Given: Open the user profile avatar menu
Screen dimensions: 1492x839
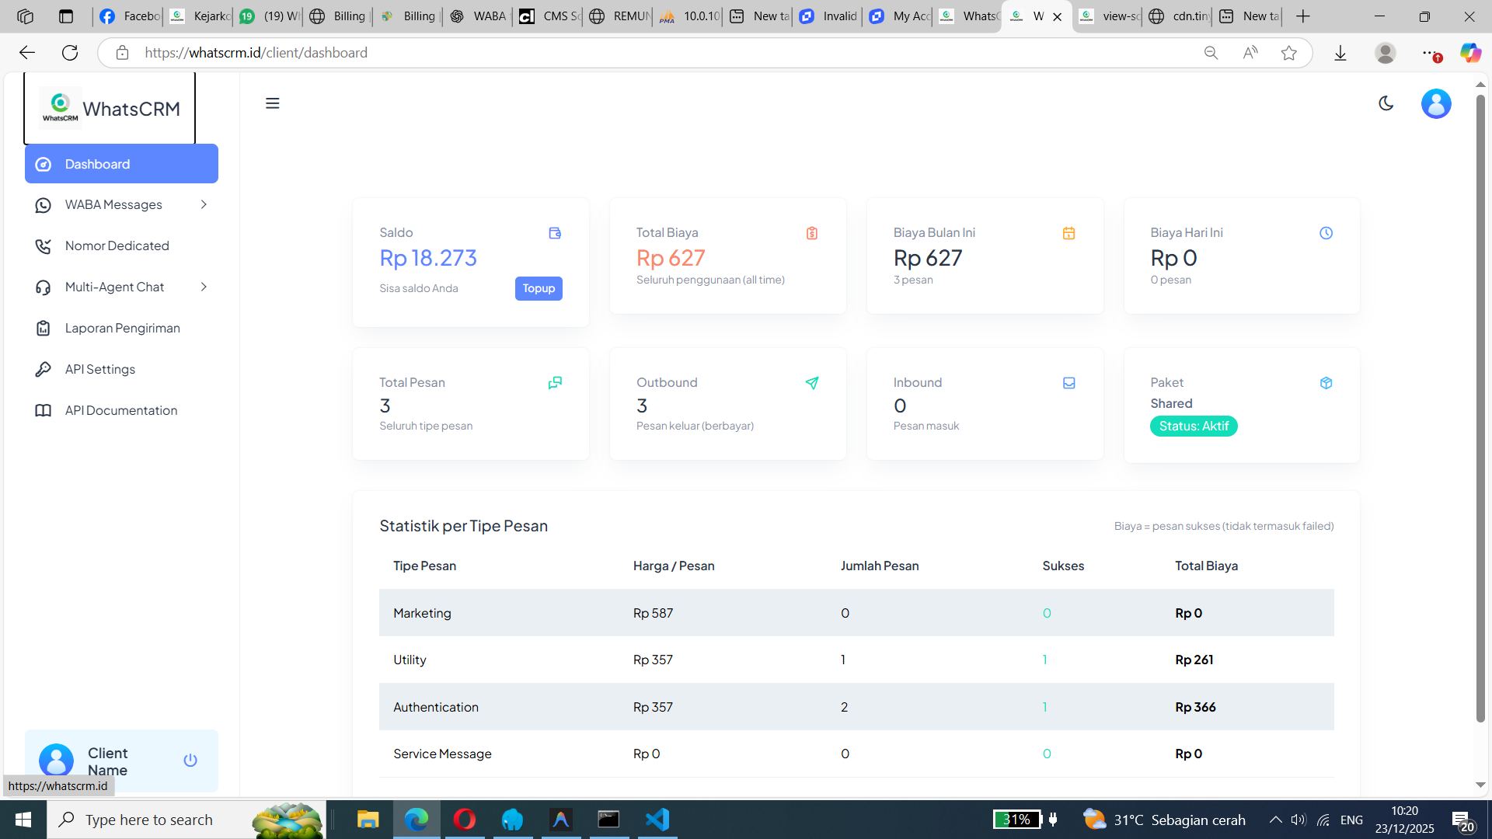Looking at the screenshot, I should [1436, 103].
